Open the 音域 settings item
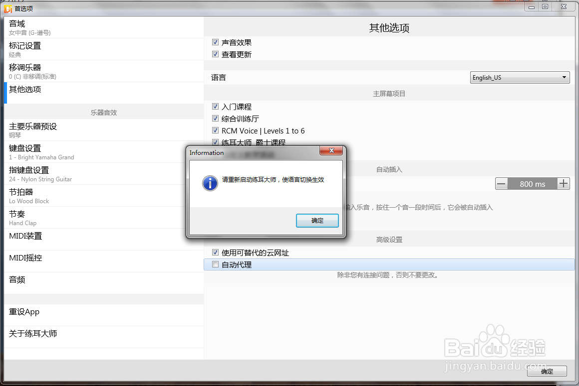The image size is (579, 386). (104, 27)
